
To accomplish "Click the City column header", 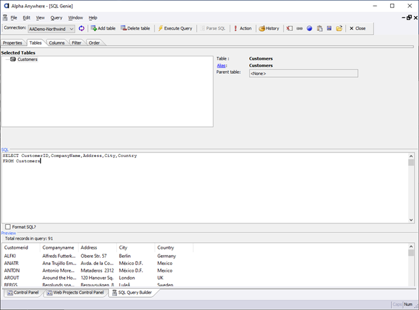I will [x=136, y=248].
